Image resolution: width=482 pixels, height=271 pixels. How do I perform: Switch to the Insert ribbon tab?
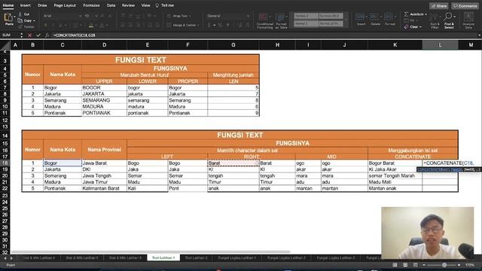click(x=25, y=5)
